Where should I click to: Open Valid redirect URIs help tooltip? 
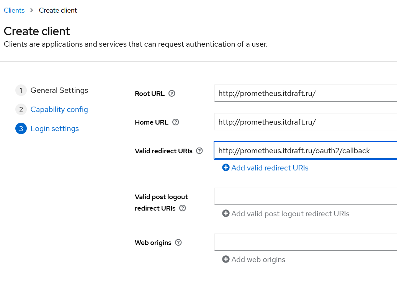click(199, 151)
